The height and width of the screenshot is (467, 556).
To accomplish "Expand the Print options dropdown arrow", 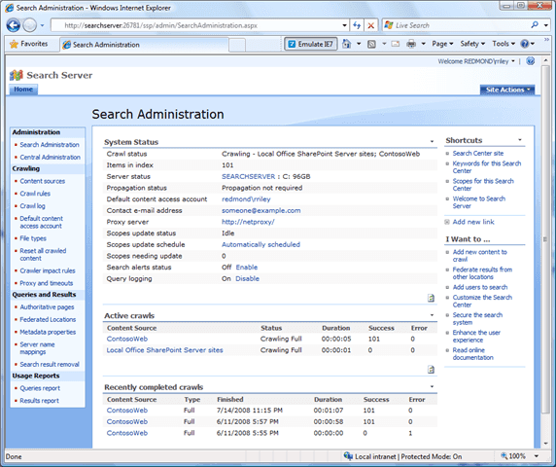I will tap(423, 44).
